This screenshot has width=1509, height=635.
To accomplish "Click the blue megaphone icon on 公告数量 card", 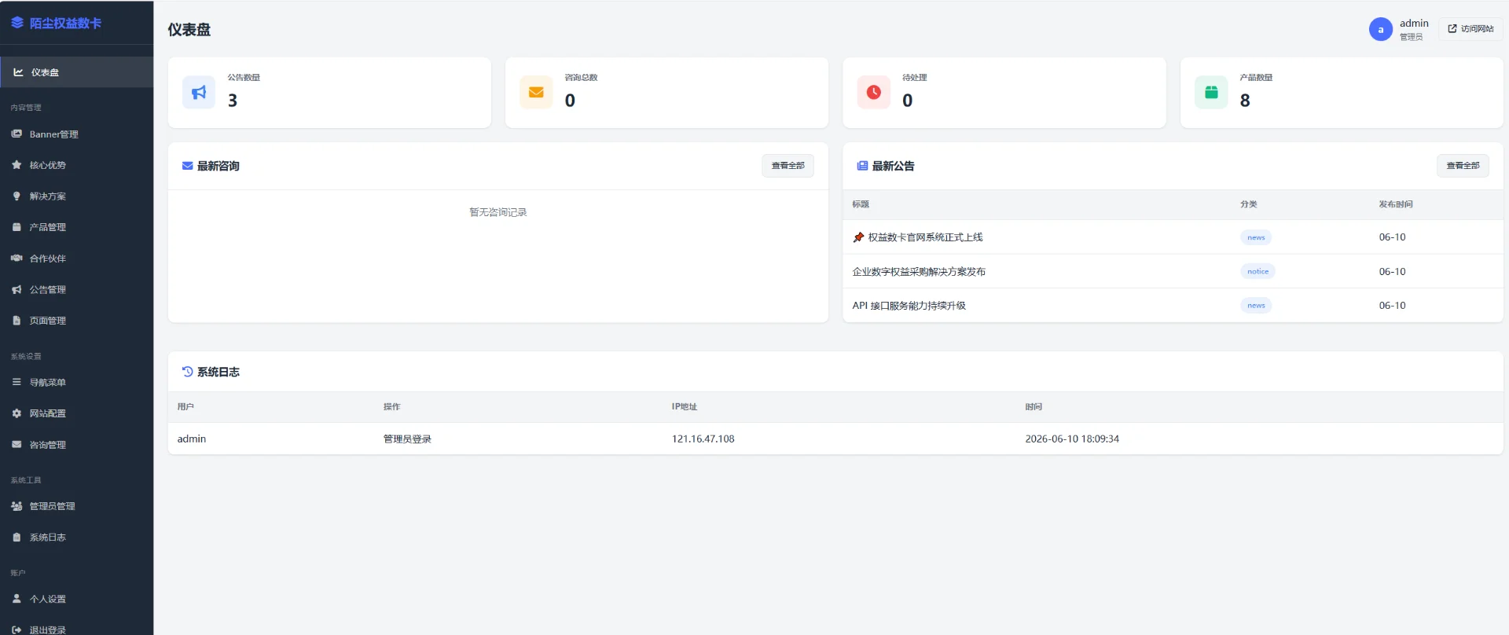I will pos(199,93).
